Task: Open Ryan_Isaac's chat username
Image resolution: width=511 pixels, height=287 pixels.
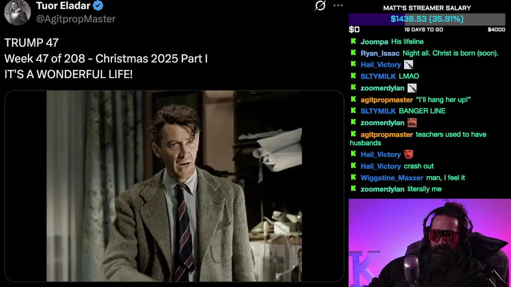Action: [x=380, y=53]
